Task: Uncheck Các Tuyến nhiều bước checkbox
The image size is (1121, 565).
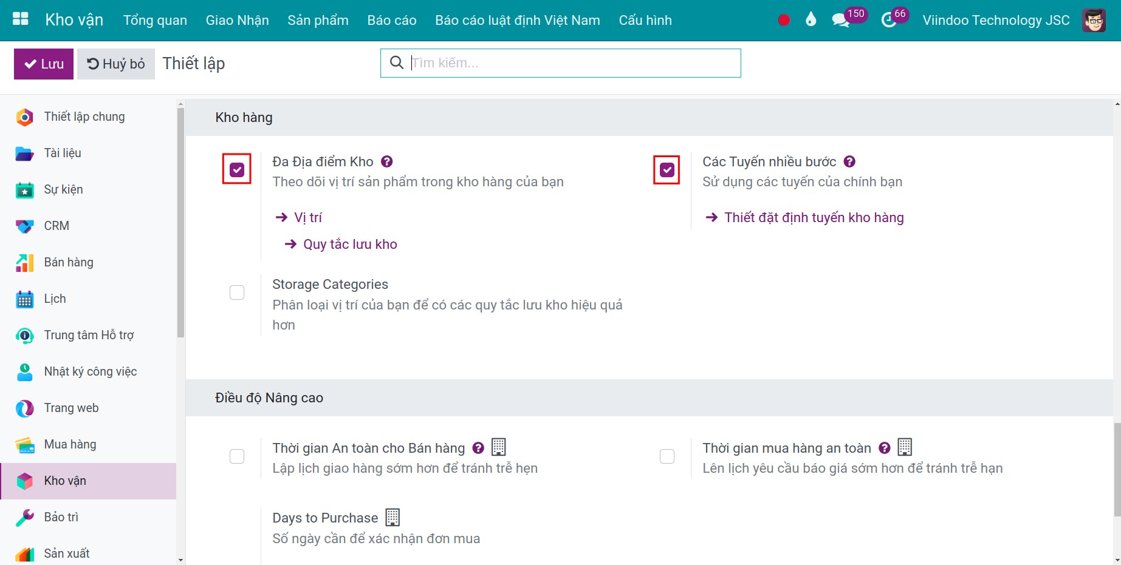Action: point(667,170)
